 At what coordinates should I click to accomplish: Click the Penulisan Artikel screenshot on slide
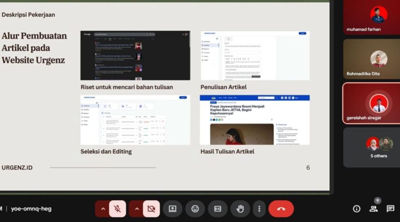(255, 55)
